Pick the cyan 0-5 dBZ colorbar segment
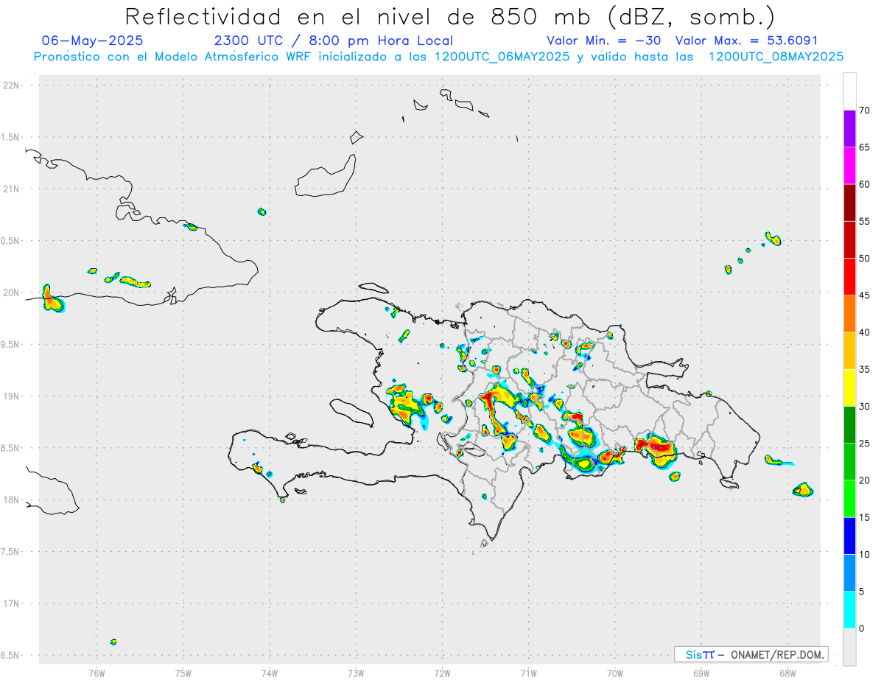Image resolution: width=884 pixels, height=683 pixels. coord(849,609)
